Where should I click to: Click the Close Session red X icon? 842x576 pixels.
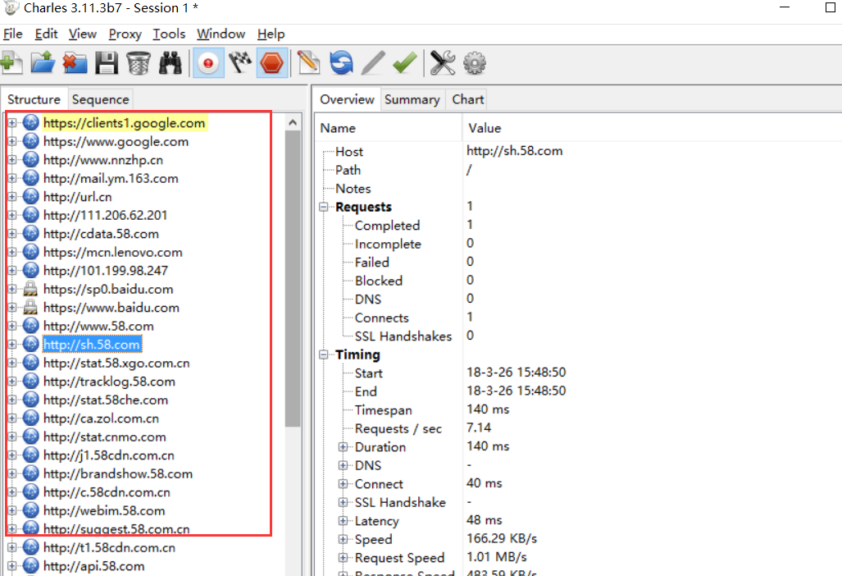coord(75,63)
